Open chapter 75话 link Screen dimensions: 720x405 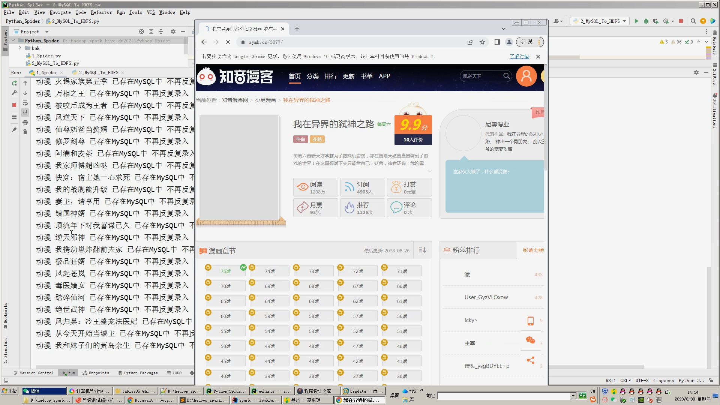pyautogui.click(x=226, y=271)
